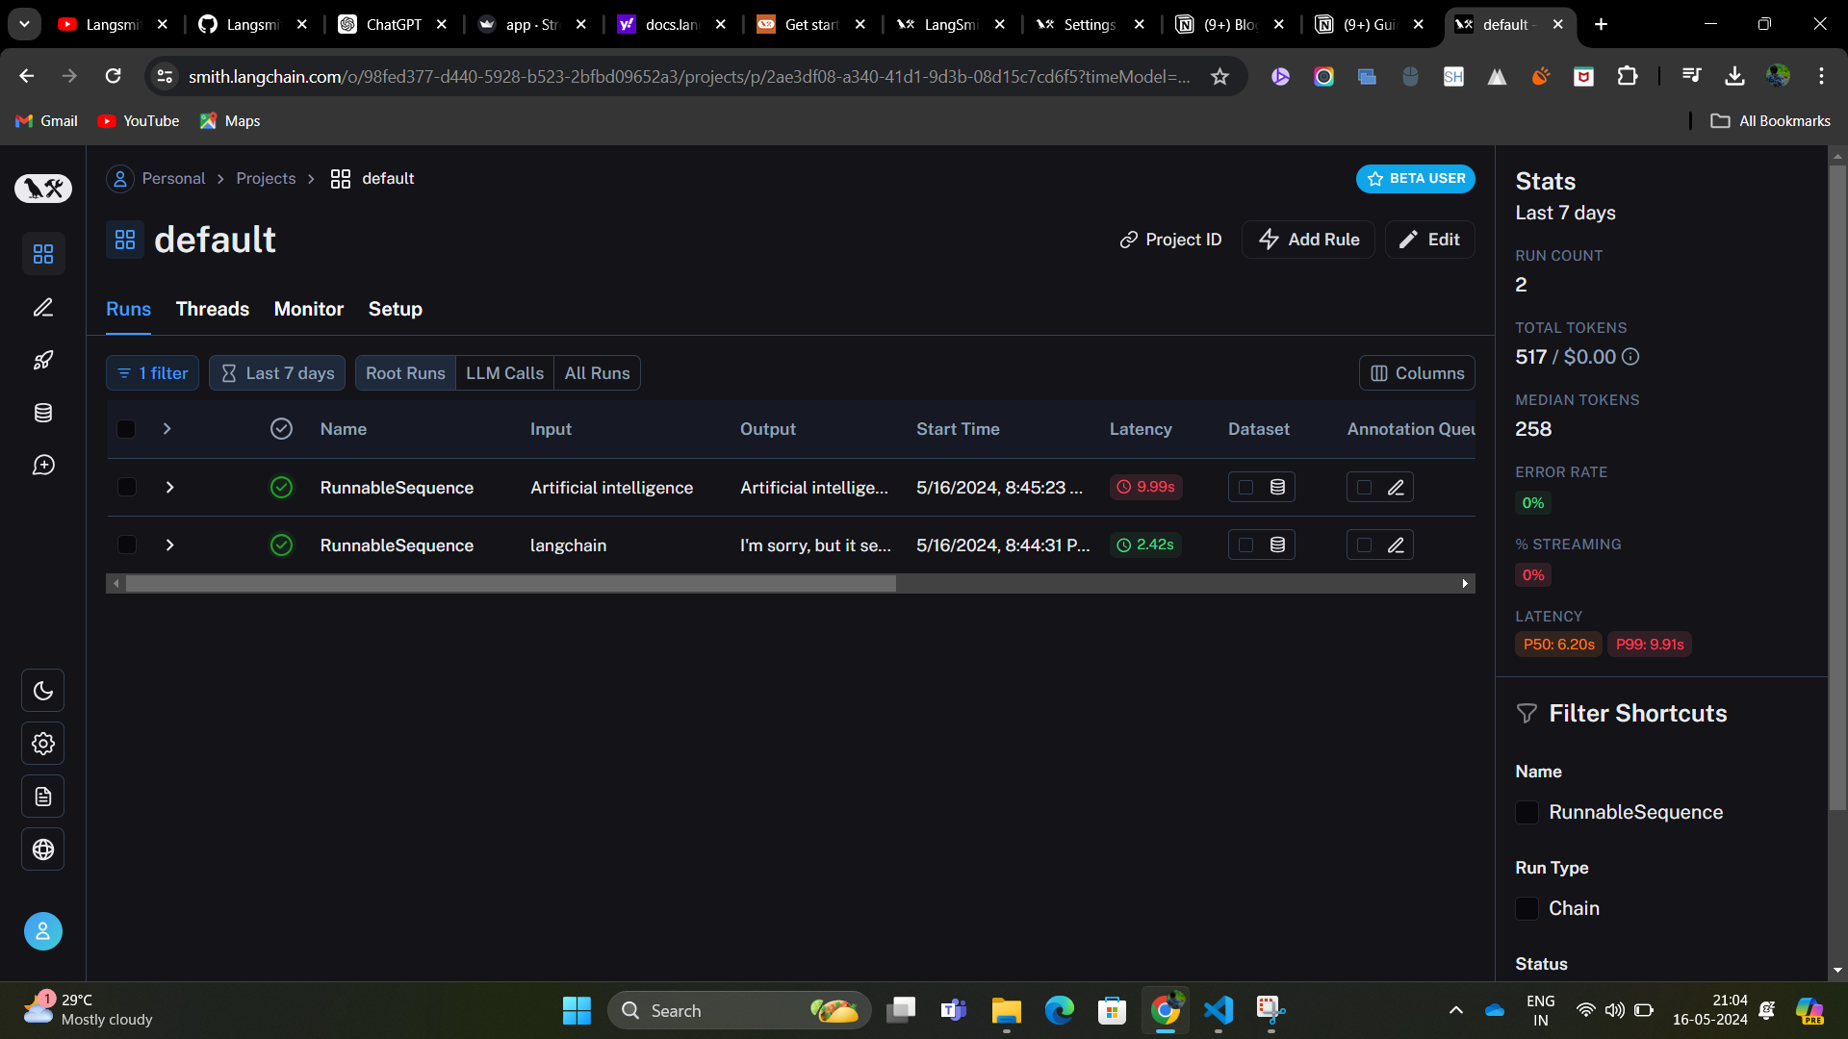The width and height of the screenshot is (1848, 1039).
Task: Click the BETA USER badge
Action: pos(1416,179)
